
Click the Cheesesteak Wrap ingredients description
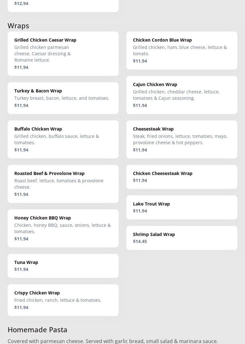click(x=180, y=139)
